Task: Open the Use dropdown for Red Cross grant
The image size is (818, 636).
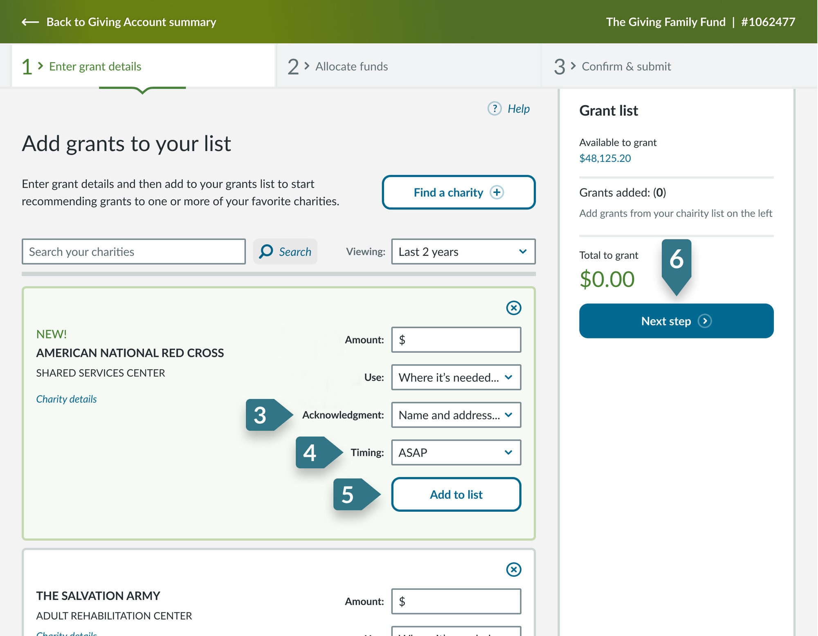Action: click(x=456, y=377)
